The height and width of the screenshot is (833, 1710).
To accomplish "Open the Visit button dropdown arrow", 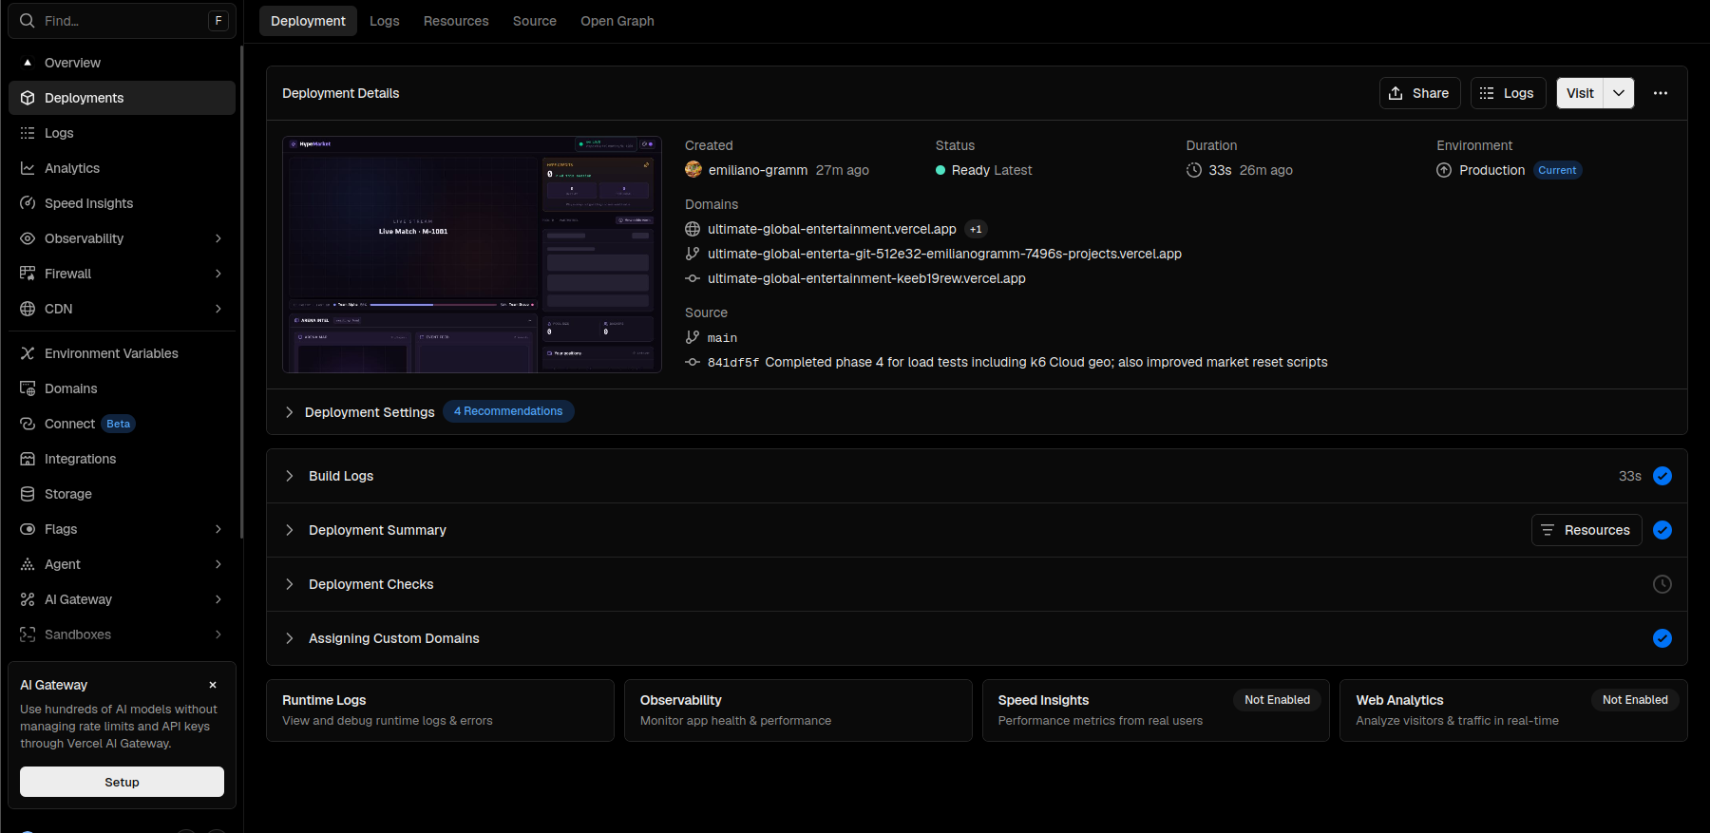I will (x=1619, y=93).
